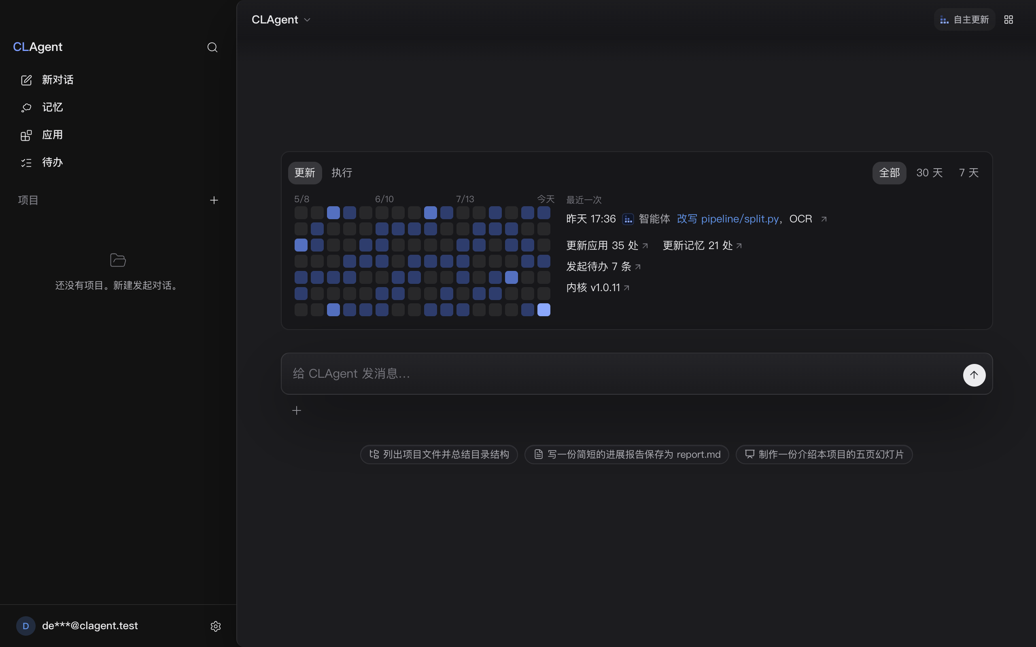The width and height of the screenshot is (1036, 647).
Task: Choose suggestion 列出项目文件并总结目录结构
Action: coord(439,455)
